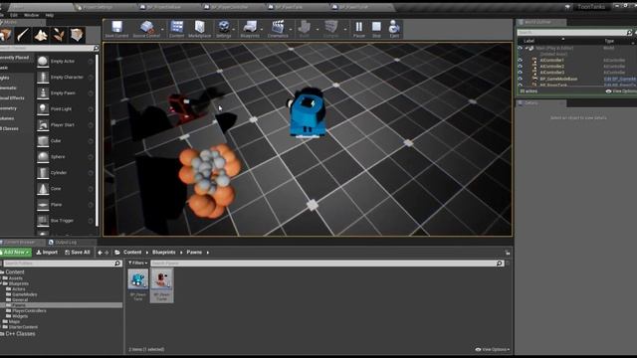Select the Cylinder placement item
This screenshot has width=637, height=358.
[65, 172]
